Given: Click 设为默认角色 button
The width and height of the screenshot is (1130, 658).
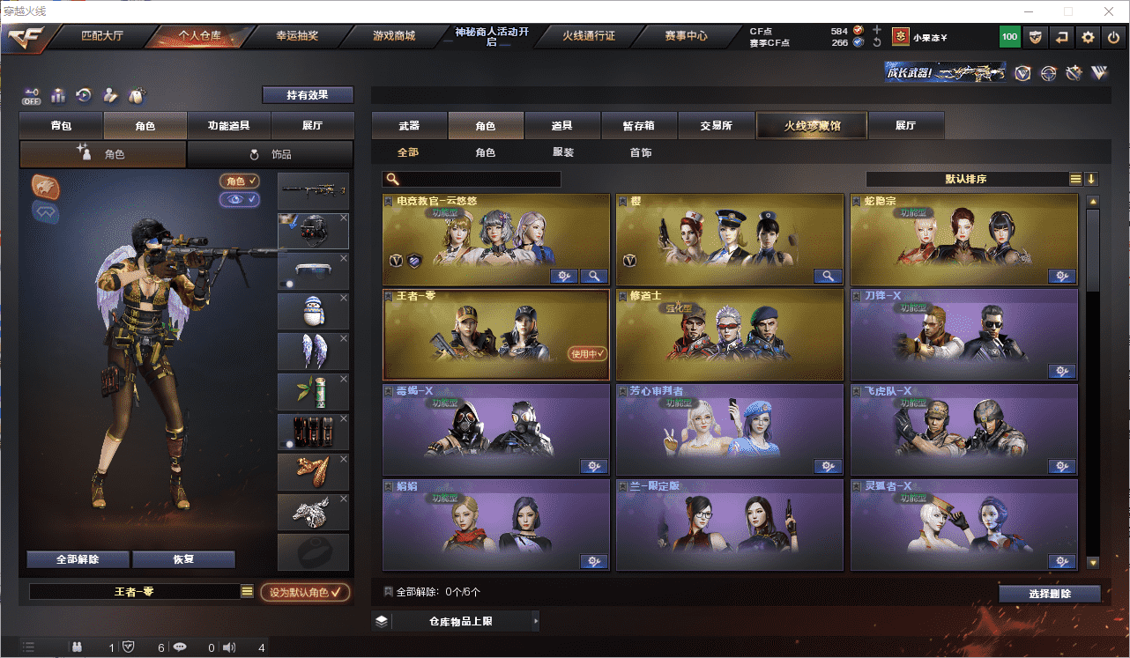Looking at the screenshot, I should (305, 592).
